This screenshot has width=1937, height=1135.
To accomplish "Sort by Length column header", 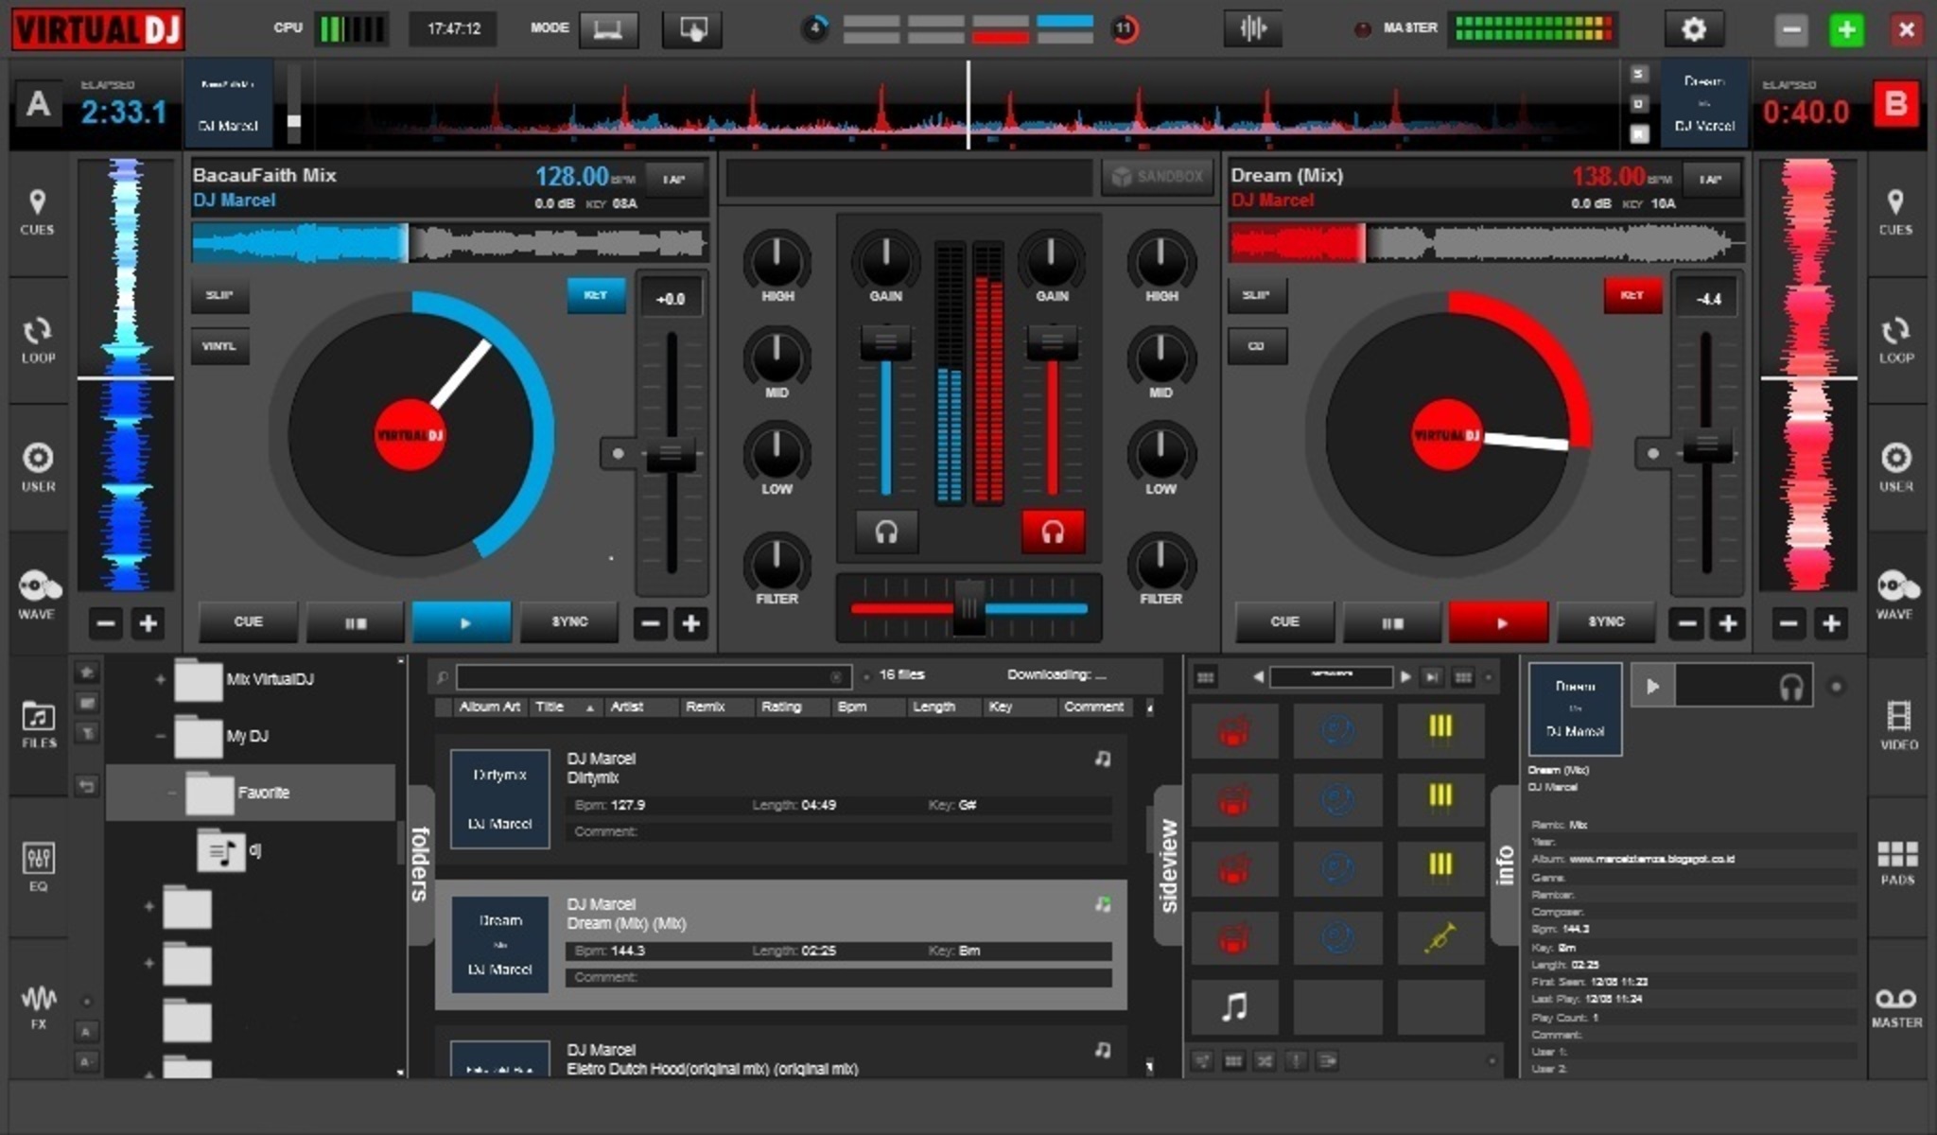I will point(943,707).
